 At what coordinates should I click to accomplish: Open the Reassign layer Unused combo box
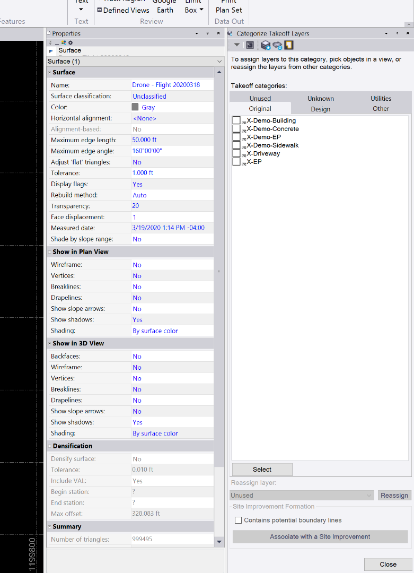[x=302, y=496]
